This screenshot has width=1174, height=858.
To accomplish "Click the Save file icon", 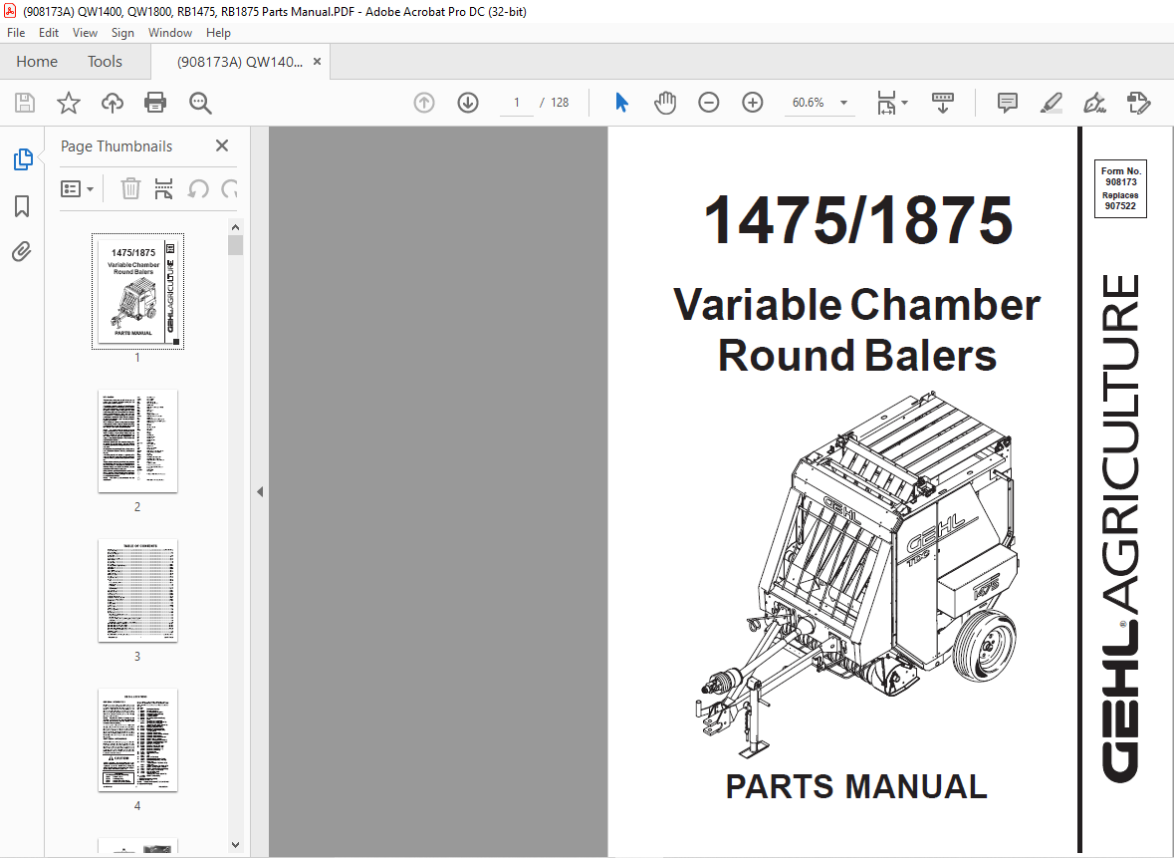I will coord(25,103).
